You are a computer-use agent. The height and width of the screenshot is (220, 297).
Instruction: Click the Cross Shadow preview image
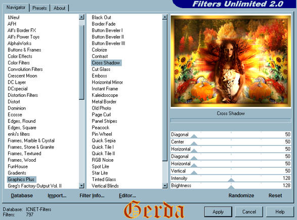231,61
